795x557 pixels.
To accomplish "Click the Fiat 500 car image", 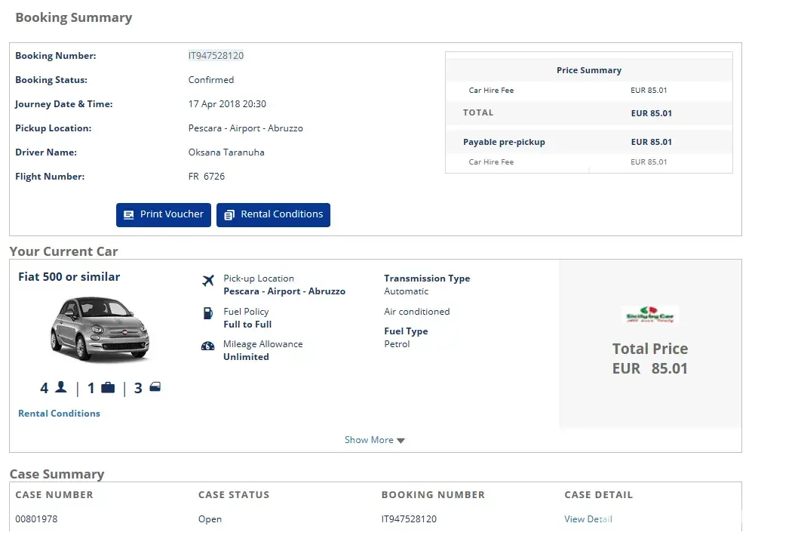I will pos(99,328).
